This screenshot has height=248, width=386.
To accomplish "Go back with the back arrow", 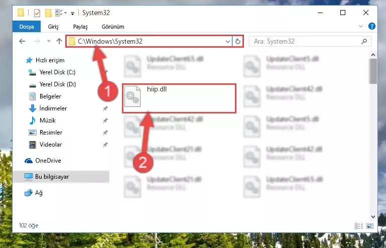I will coord(22,41).
